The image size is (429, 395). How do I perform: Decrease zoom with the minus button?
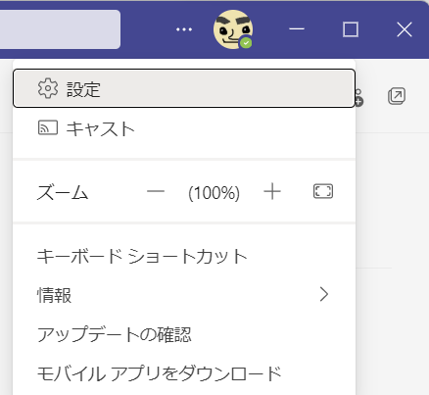point(156,191)
